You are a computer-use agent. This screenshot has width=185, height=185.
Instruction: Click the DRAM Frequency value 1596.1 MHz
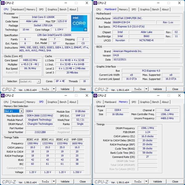point(147,128)
